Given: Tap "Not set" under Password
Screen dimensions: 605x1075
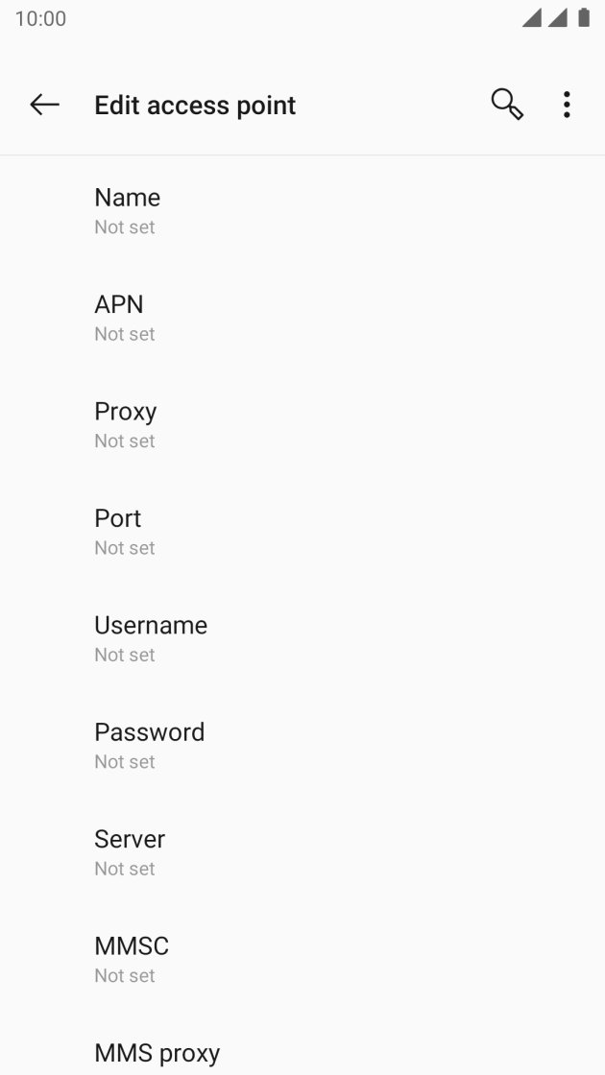Looking at the screenshot, I should coord(124,762).
